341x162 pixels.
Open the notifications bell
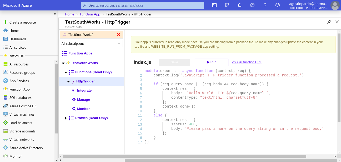point(239,5)
